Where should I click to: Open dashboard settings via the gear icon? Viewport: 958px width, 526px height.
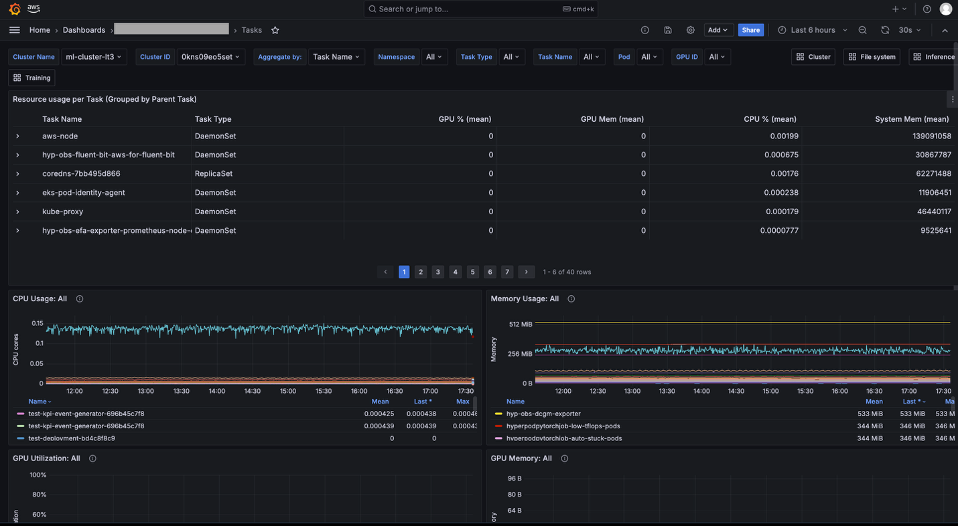click(x=691, y=30)
